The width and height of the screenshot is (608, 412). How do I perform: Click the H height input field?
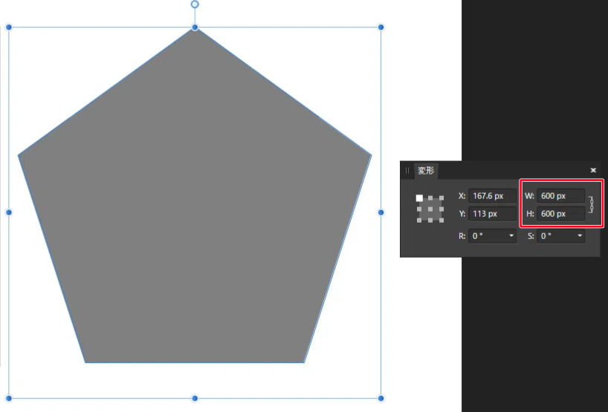pos(560,214)
